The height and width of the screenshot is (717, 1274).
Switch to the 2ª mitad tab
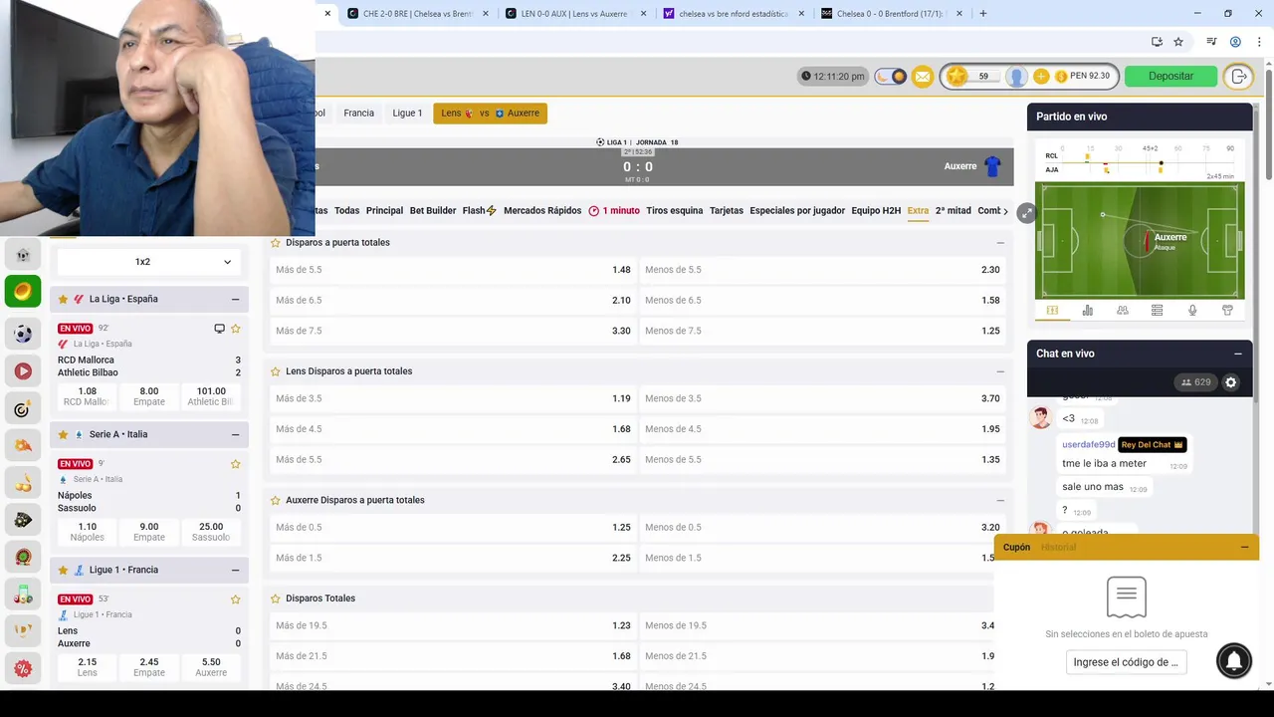(953, 211)
